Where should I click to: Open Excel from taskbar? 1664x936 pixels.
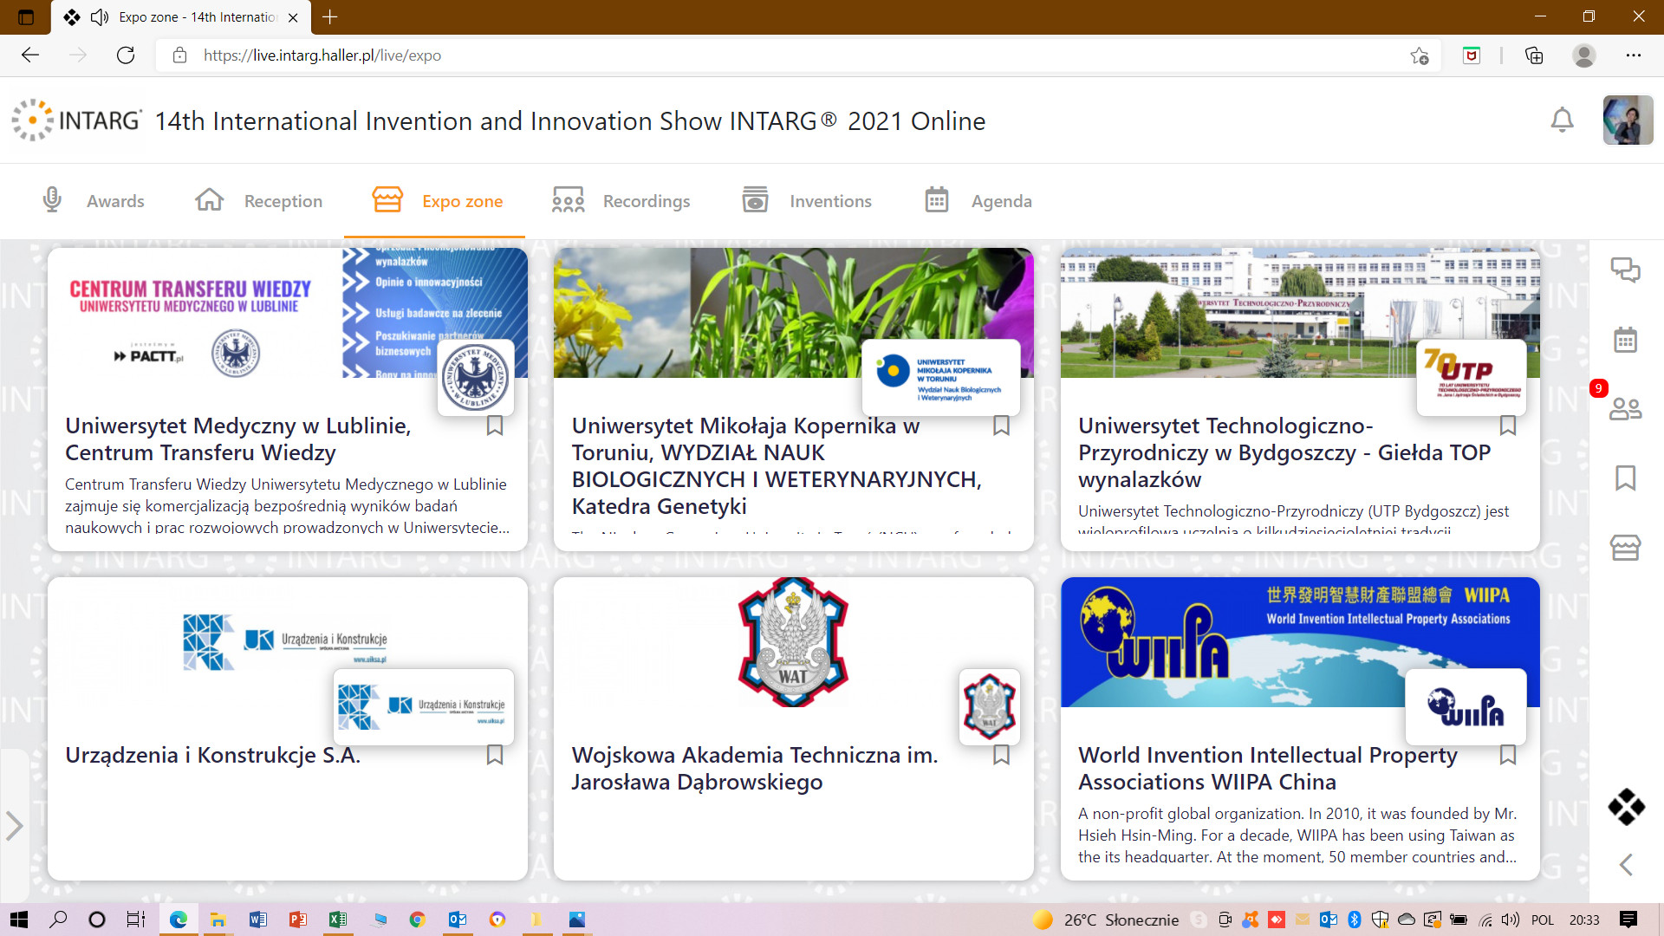338,920
